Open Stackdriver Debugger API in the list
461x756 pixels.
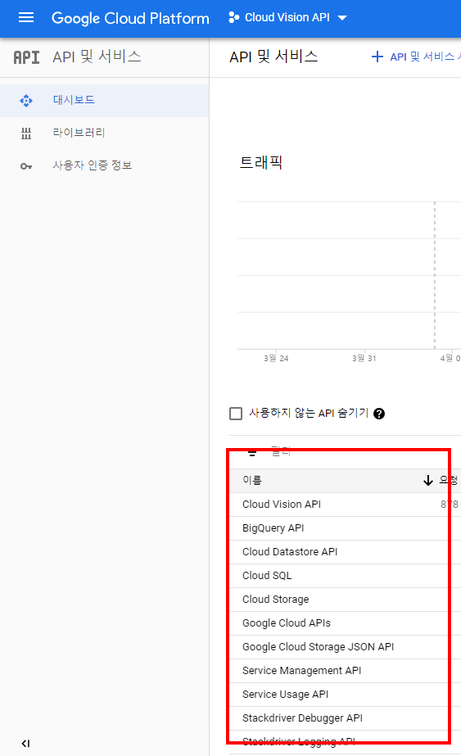coord(302,718)
